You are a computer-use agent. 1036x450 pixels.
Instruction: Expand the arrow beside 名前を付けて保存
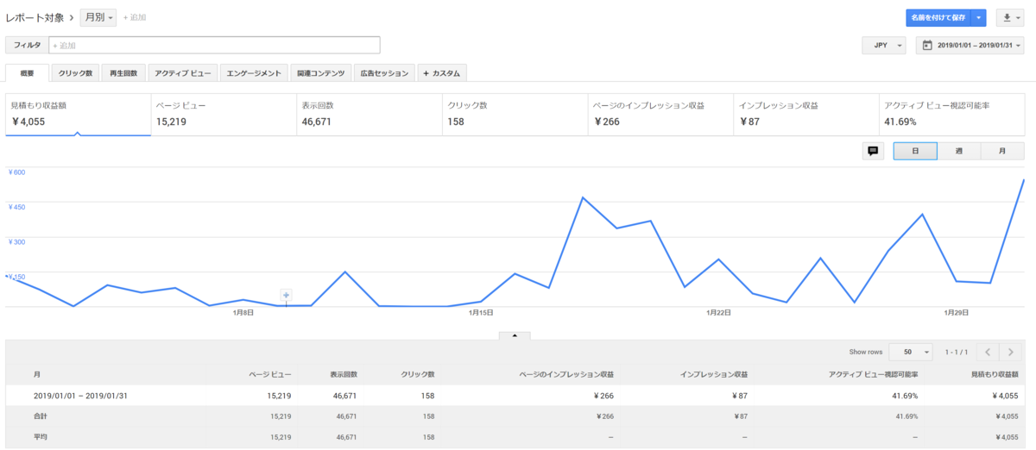pyautogui.click(x=978, y=18)
